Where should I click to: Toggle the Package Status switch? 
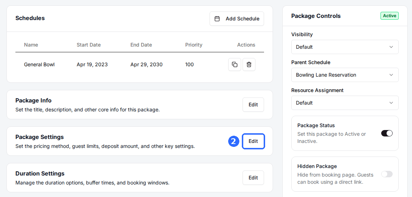pyautogui.click(x=387, y=133)
